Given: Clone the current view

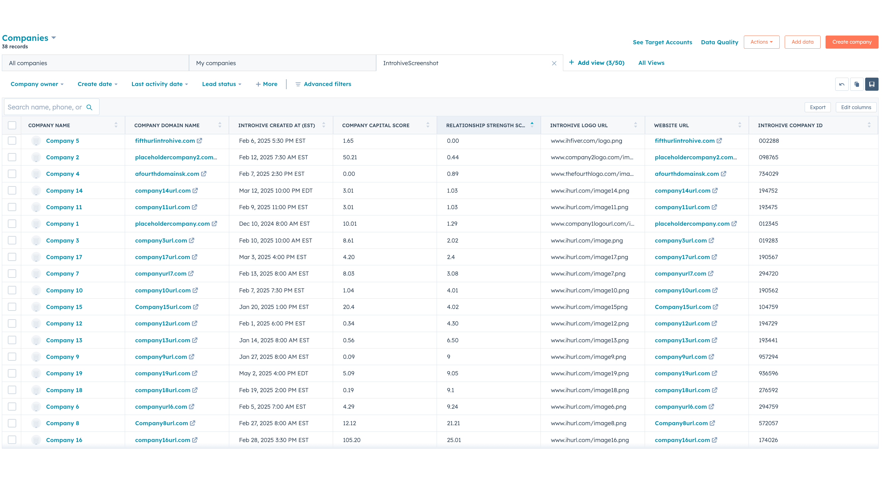Looking at the screenshot, I should (857, 84).
